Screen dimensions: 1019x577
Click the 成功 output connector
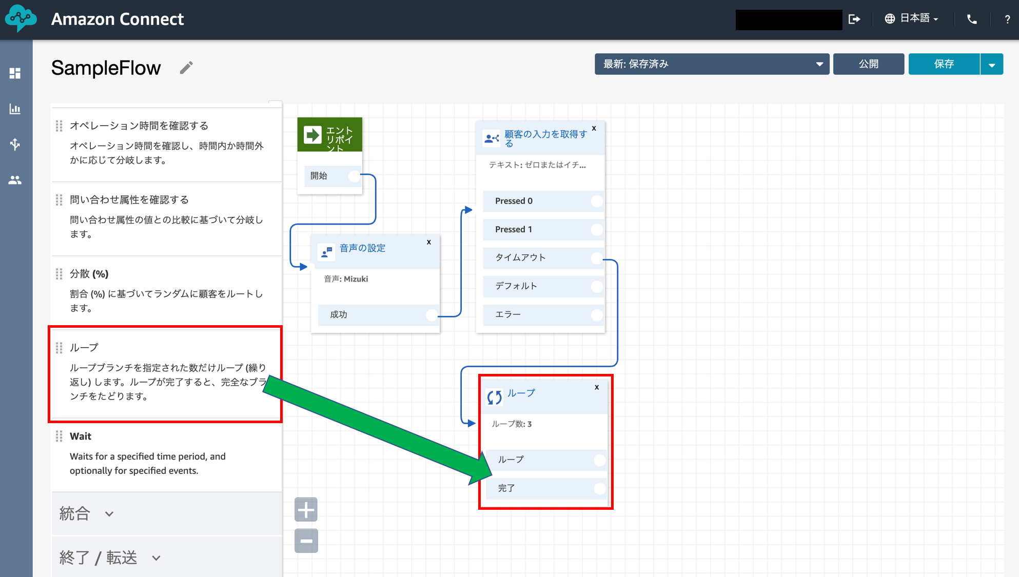coord(432,315)
